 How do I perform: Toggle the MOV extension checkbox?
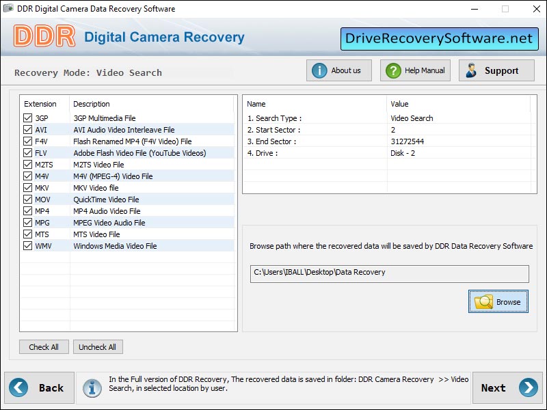[27, 199]
